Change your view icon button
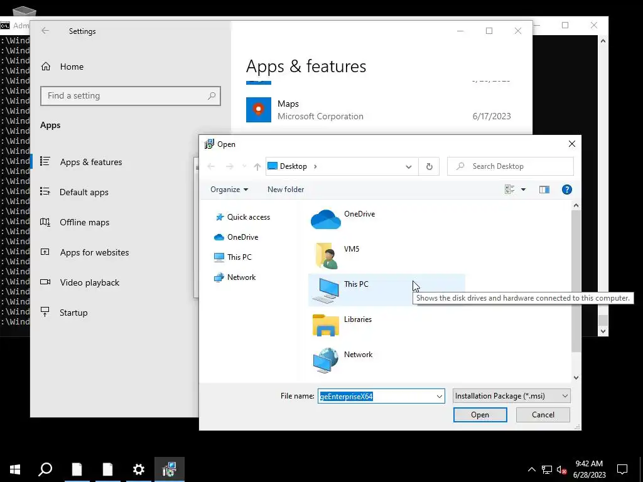Image resolution: width=643 pixels, height=482 pixels. pos(510,190)
